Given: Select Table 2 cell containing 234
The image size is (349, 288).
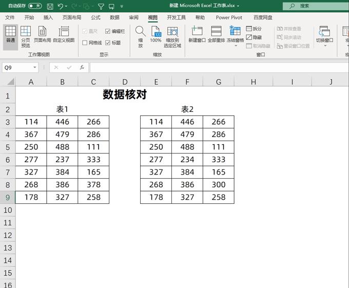Looking at the screenshot, I should pyautogui.click(x=187, y=160).
